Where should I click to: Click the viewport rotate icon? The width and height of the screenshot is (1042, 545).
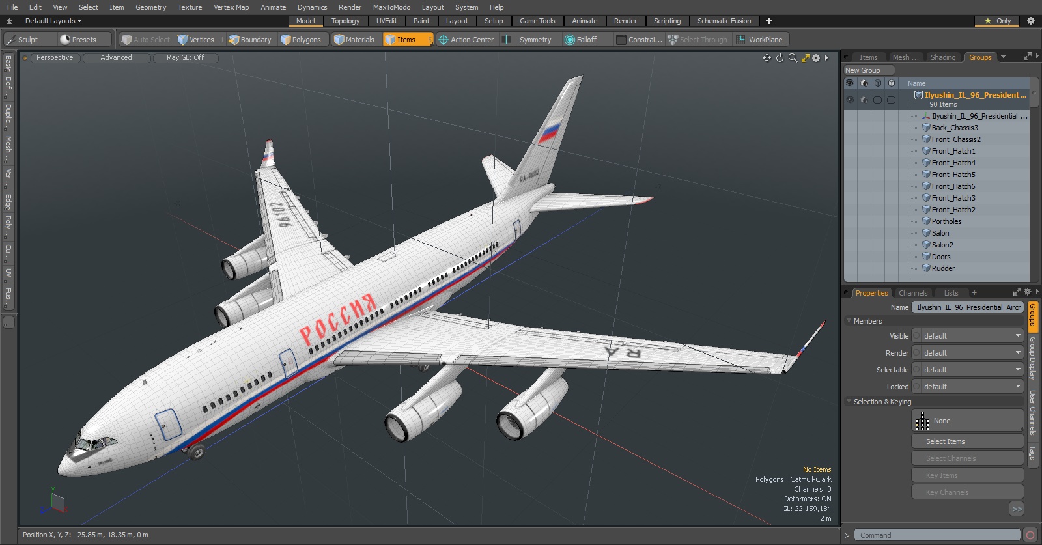pyautogui.click(x=780, y=58)
